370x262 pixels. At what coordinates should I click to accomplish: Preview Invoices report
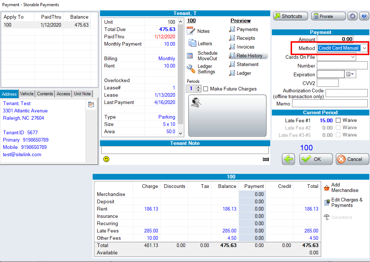tap(242, 47)
